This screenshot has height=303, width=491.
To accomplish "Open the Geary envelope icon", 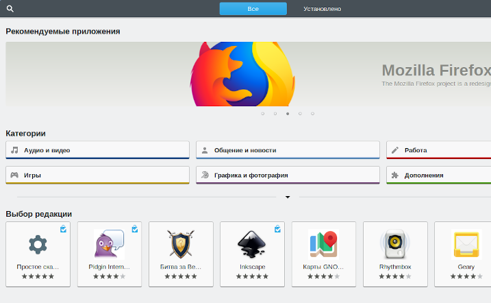I will (x=466, y=245).
